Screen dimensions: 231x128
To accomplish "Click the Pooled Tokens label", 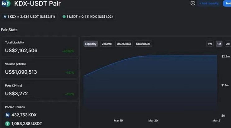I will pos(15,107).
